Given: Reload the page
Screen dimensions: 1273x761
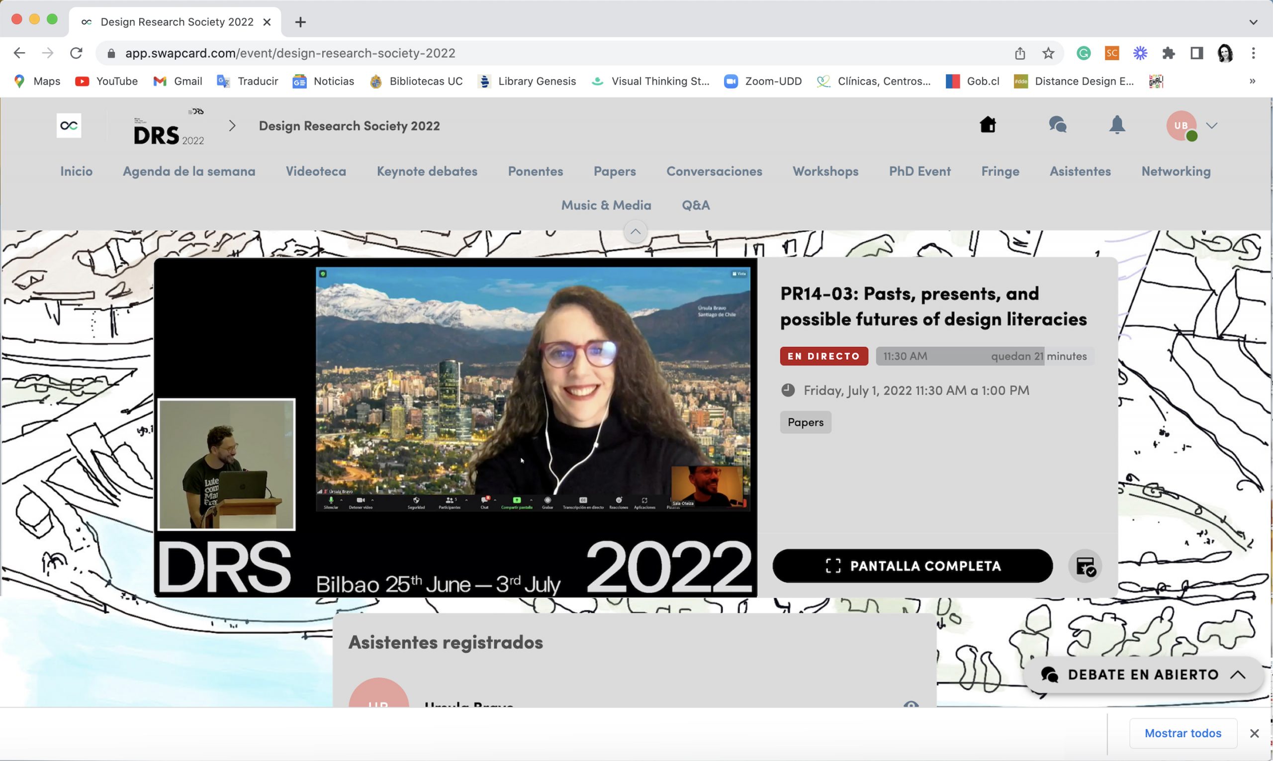Looking at the screenshot, I should pos(76,53).
